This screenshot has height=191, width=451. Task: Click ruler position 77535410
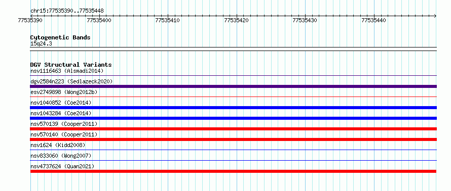click(x=168, y=20)
